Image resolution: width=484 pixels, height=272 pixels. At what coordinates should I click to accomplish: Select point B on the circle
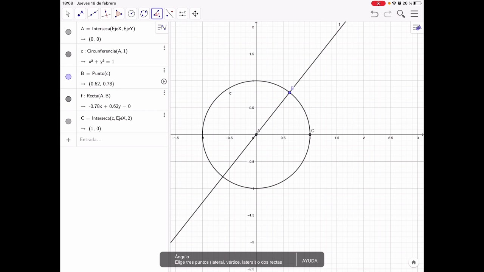tap(290, 92)
